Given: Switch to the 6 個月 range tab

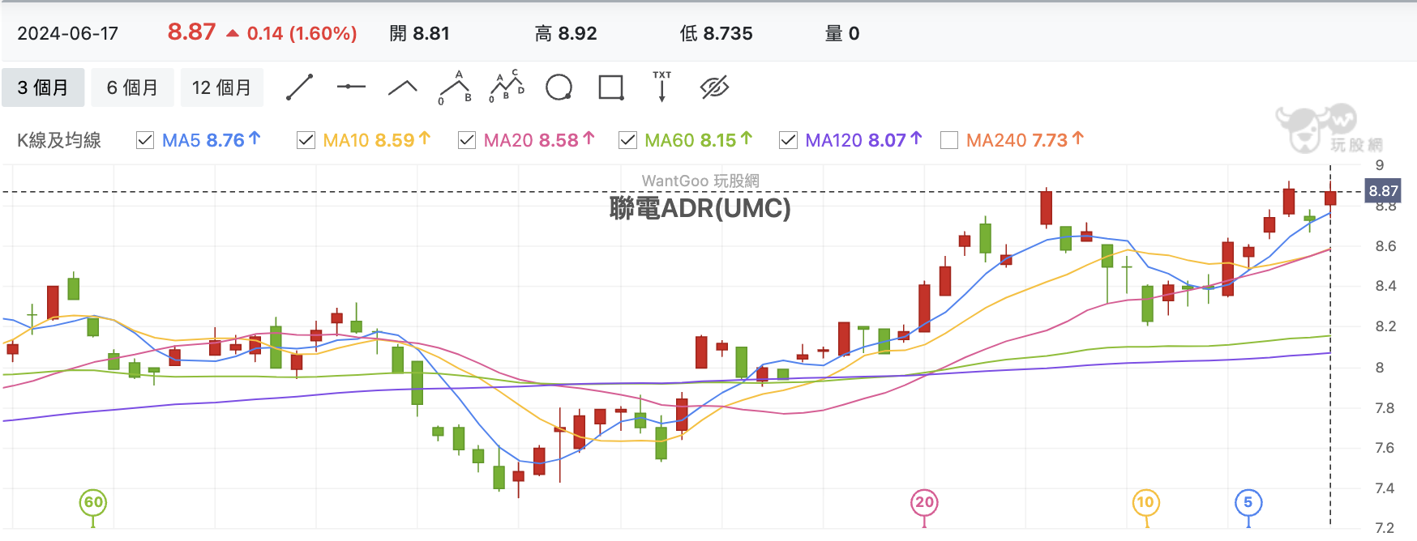Looking at the screenshot, I should [132, 87].
